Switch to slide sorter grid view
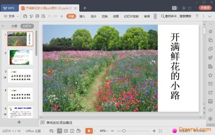Image resolution: width=215 pixels, height=135 pixels. point(66,131)
